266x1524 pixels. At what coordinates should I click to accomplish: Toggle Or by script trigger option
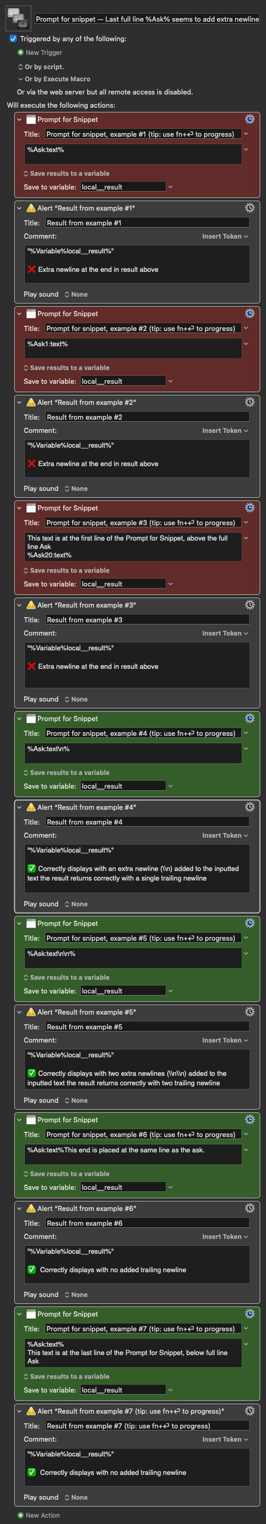point(41,67)
